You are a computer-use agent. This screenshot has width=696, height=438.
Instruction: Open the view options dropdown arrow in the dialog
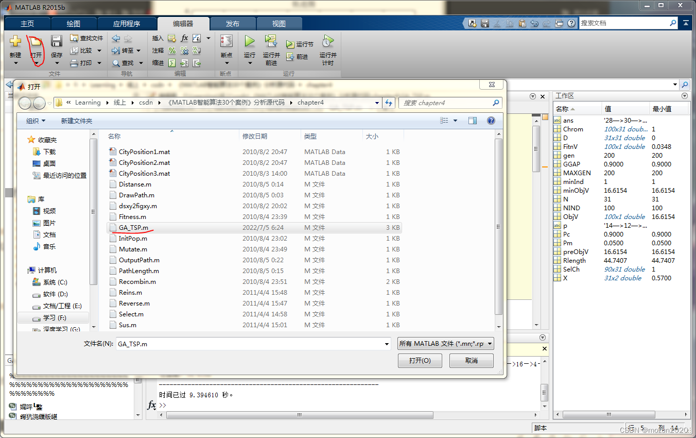tap(455, 121)
